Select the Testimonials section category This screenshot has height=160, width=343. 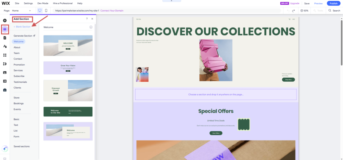click(20, 82)
